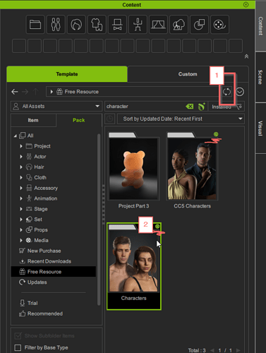
Task: Expand the Hair tree node
Action: 21,167
